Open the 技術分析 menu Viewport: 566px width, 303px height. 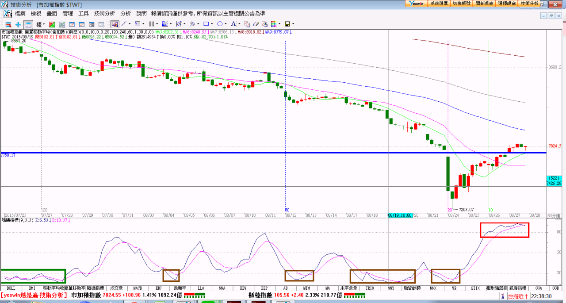coord(104,14)
